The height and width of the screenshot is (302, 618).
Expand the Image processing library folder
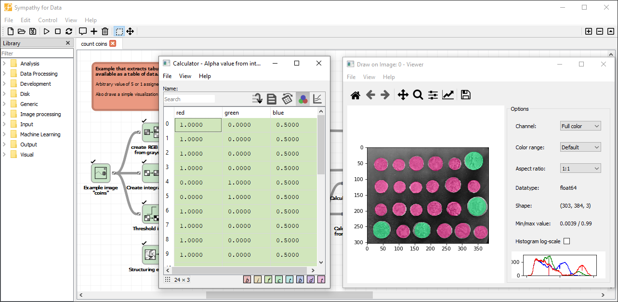tap(4, 114)
